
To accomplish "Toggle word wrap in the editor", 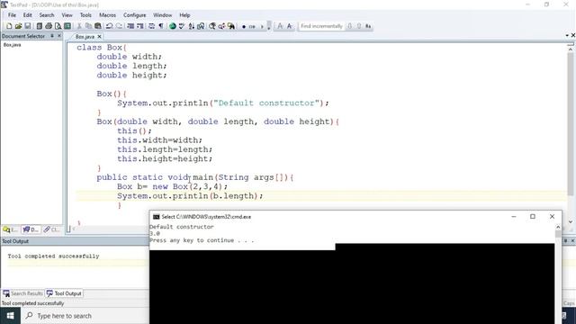I will 151,26.
